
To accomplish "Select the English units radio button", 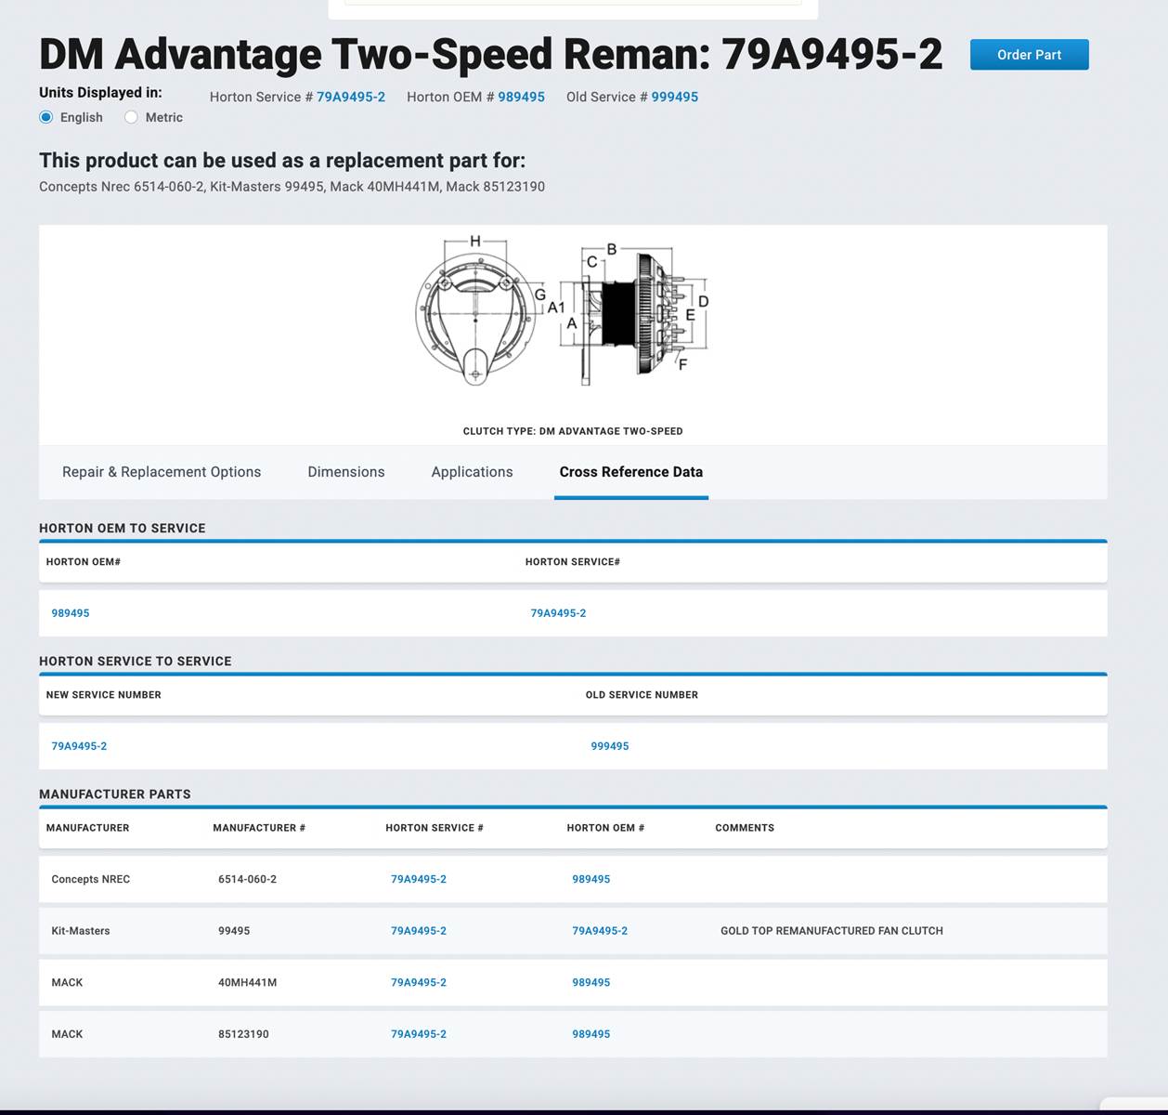I will pyautogui.click(x=46, y=117).
